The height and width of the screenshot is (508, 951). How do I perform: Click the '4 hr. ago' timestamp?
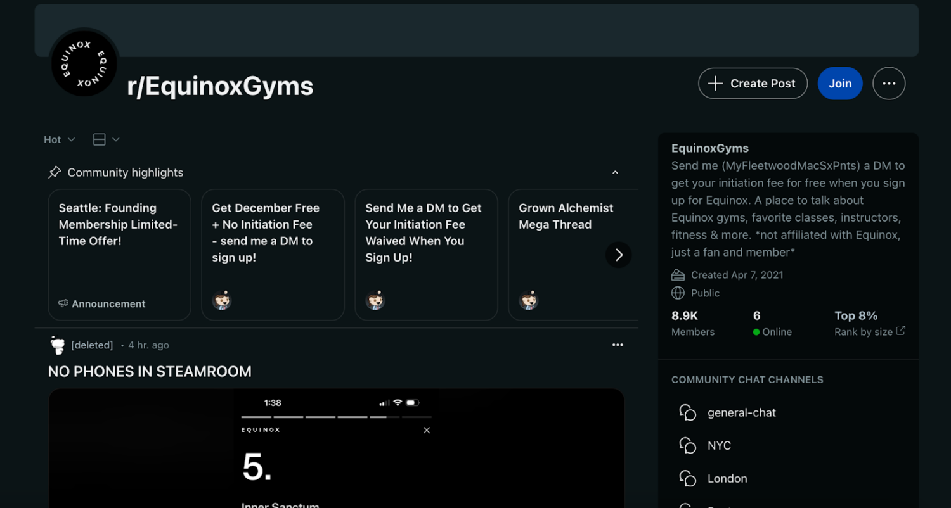pos(148,345)
